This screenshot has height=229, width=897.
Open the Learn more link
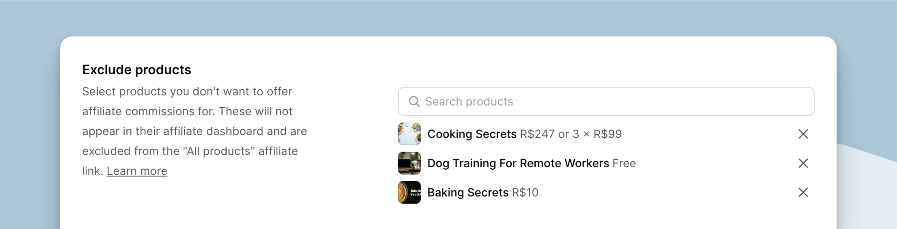coord(137,171)
